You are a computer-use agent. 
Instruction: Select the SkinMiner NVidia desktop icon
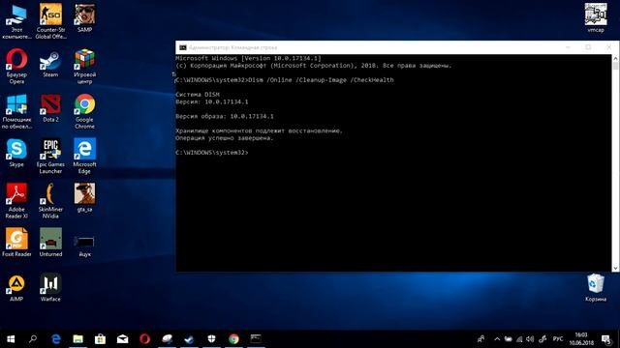tap(50, 201)
